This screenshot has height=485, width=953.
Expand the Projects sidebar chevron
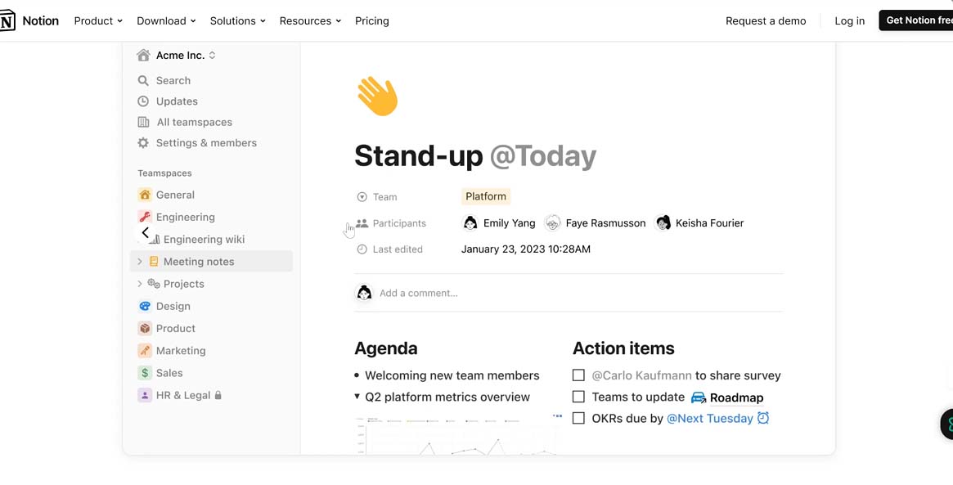point(140,284)
